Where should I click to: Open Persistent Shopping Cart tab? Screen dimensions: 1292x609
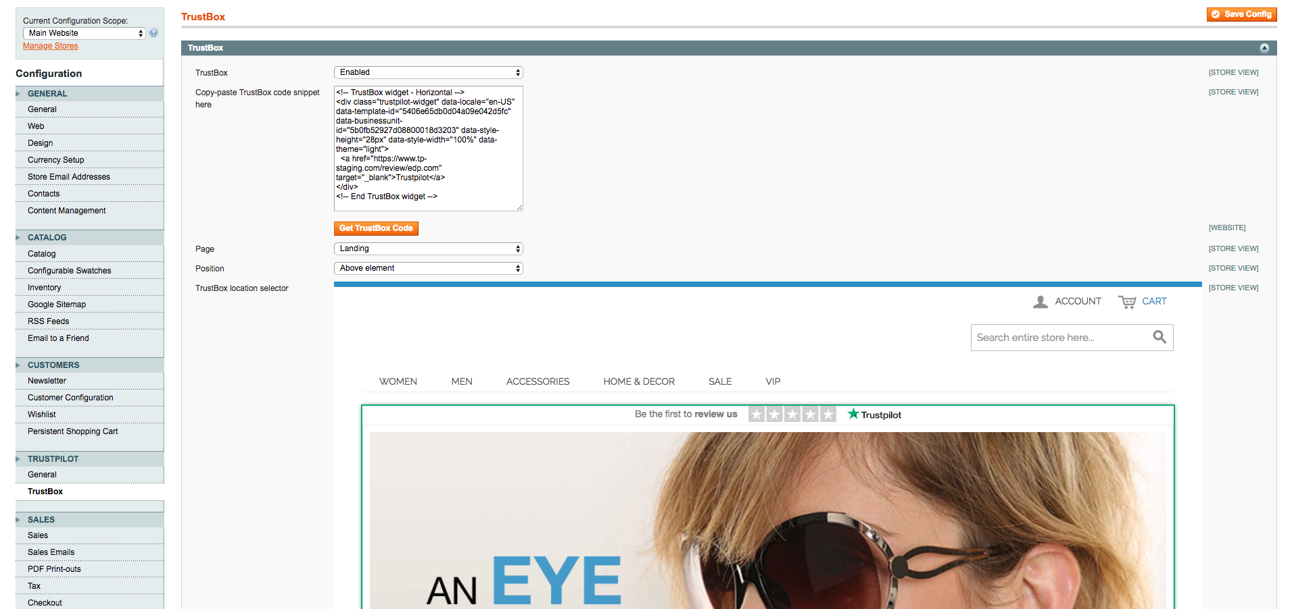click(89, 431)
